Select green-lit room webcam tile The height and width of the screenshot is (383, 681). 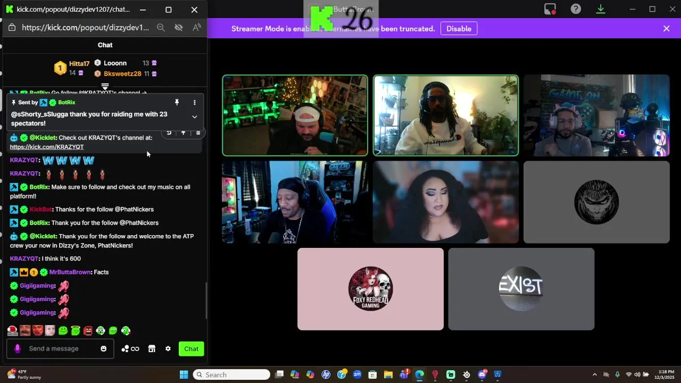(x=295, y=115)
